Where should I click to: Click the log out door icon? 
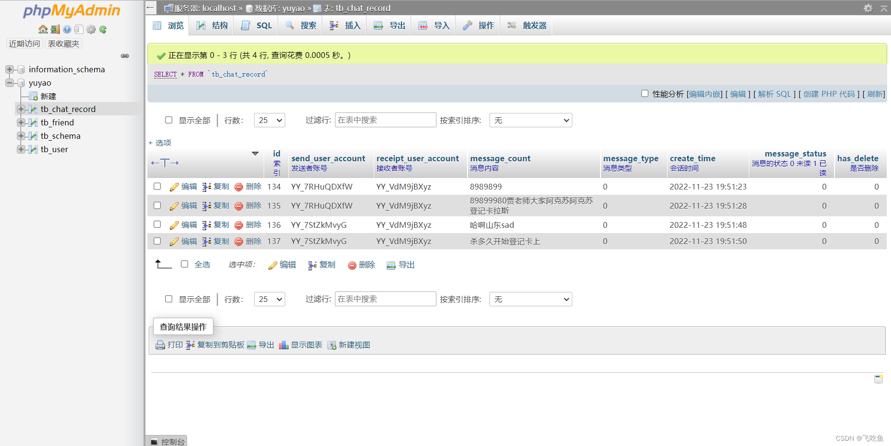click(x=56, y=29)
